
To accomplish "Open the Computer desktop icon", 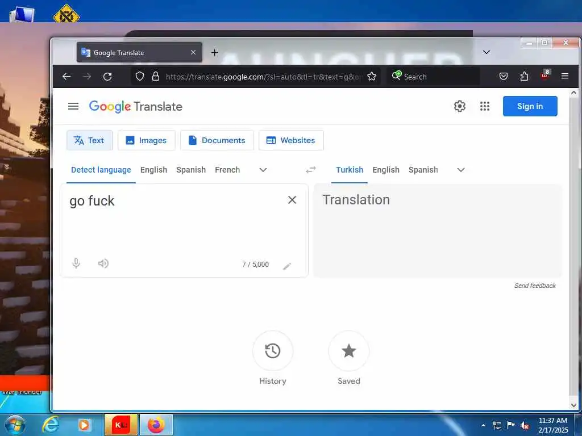I will pyautogui.click(x=22, y=14).
